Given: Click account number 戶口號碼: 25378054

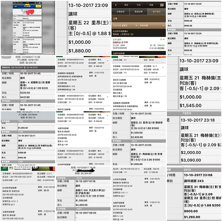Looking at the screenshot, I should tap(28, 115).
